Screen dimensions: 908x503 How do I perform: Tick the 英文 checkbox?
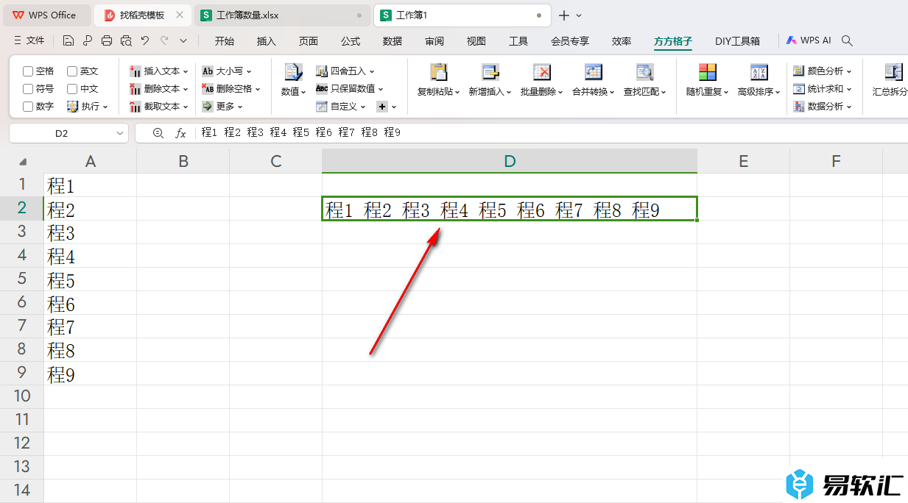tap(72, 71)
